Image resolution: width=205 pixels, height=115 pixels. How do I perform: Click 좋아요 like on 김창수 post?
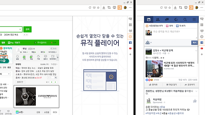(x=153, y=85)
